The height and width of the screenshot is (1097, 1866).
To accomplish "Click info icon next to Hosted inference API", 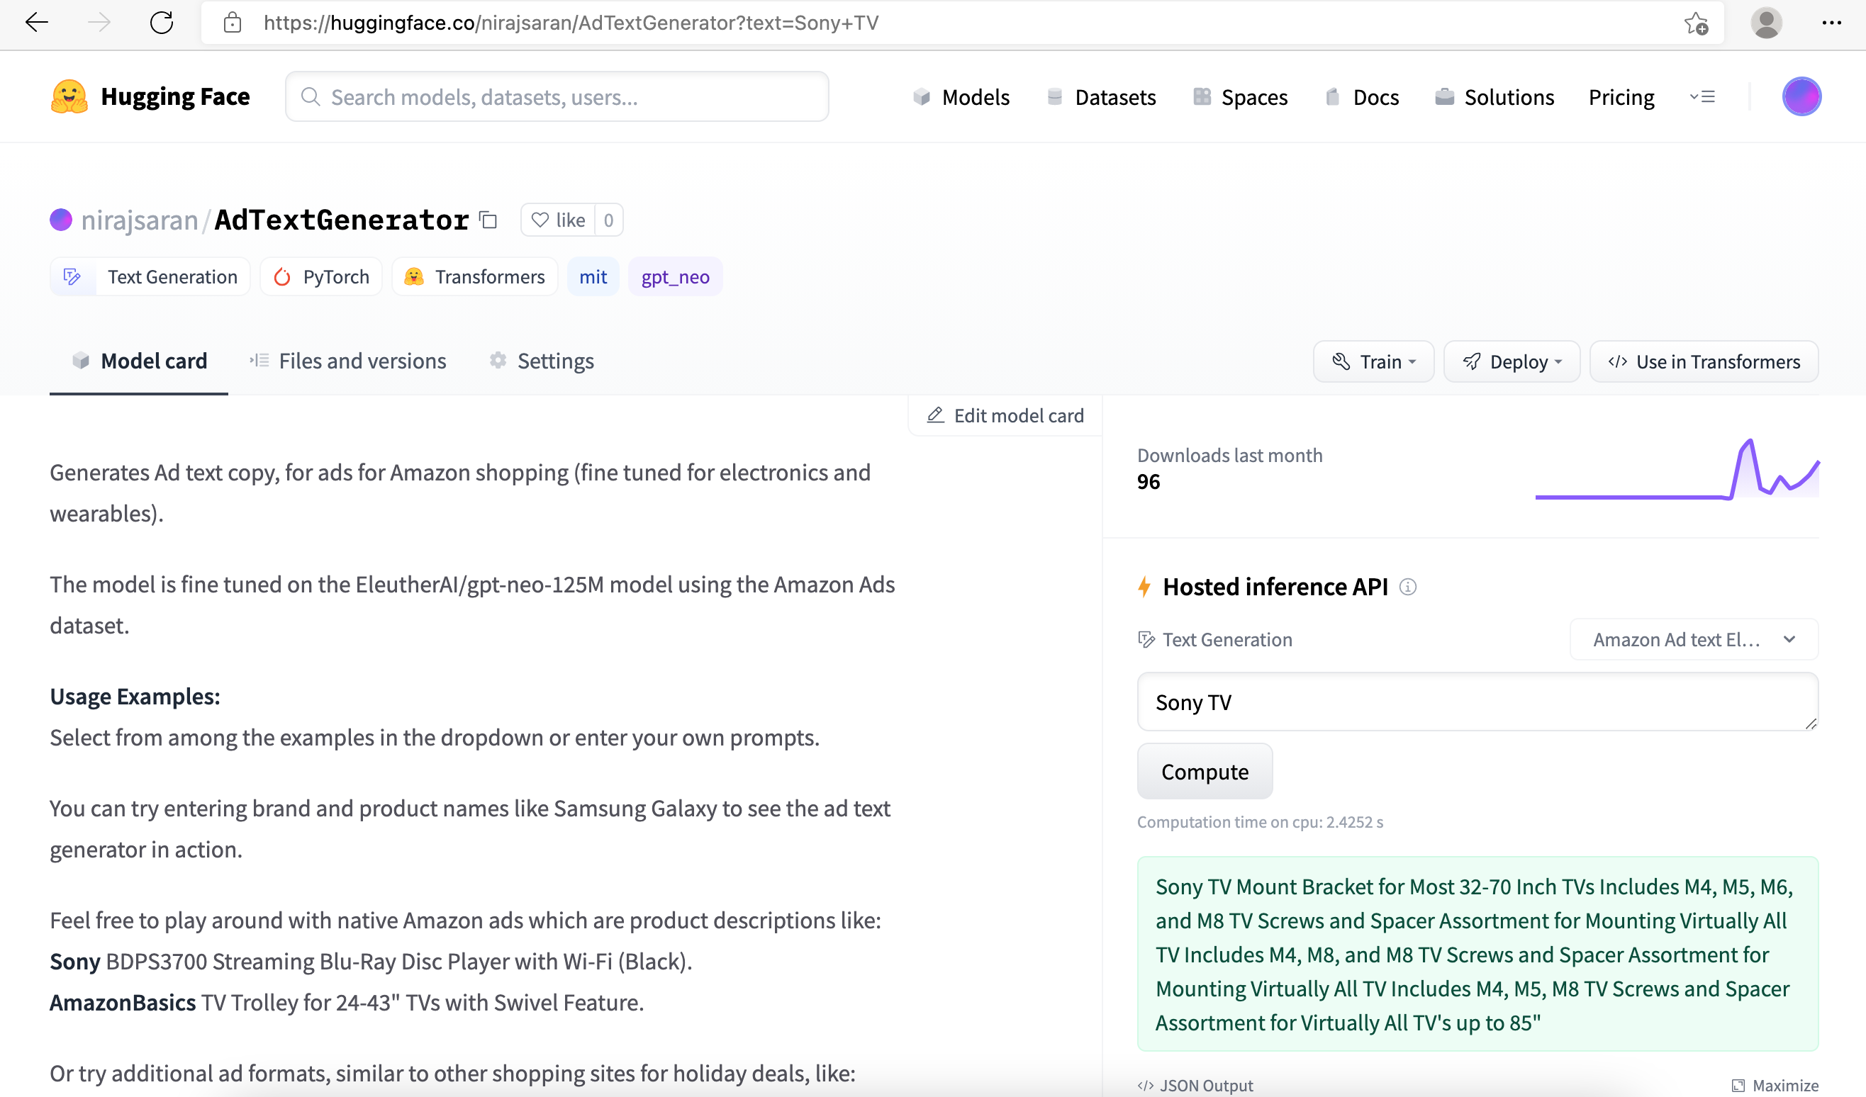I will pyautogui.click(x=1407, y=587).
